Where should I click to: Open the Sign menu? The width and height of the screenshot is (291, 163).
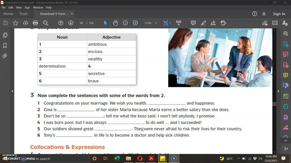click(x=27, y=8)
